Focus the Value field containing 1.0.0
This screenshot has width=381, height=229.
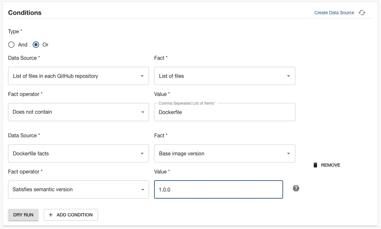click(x=218, y=190)
